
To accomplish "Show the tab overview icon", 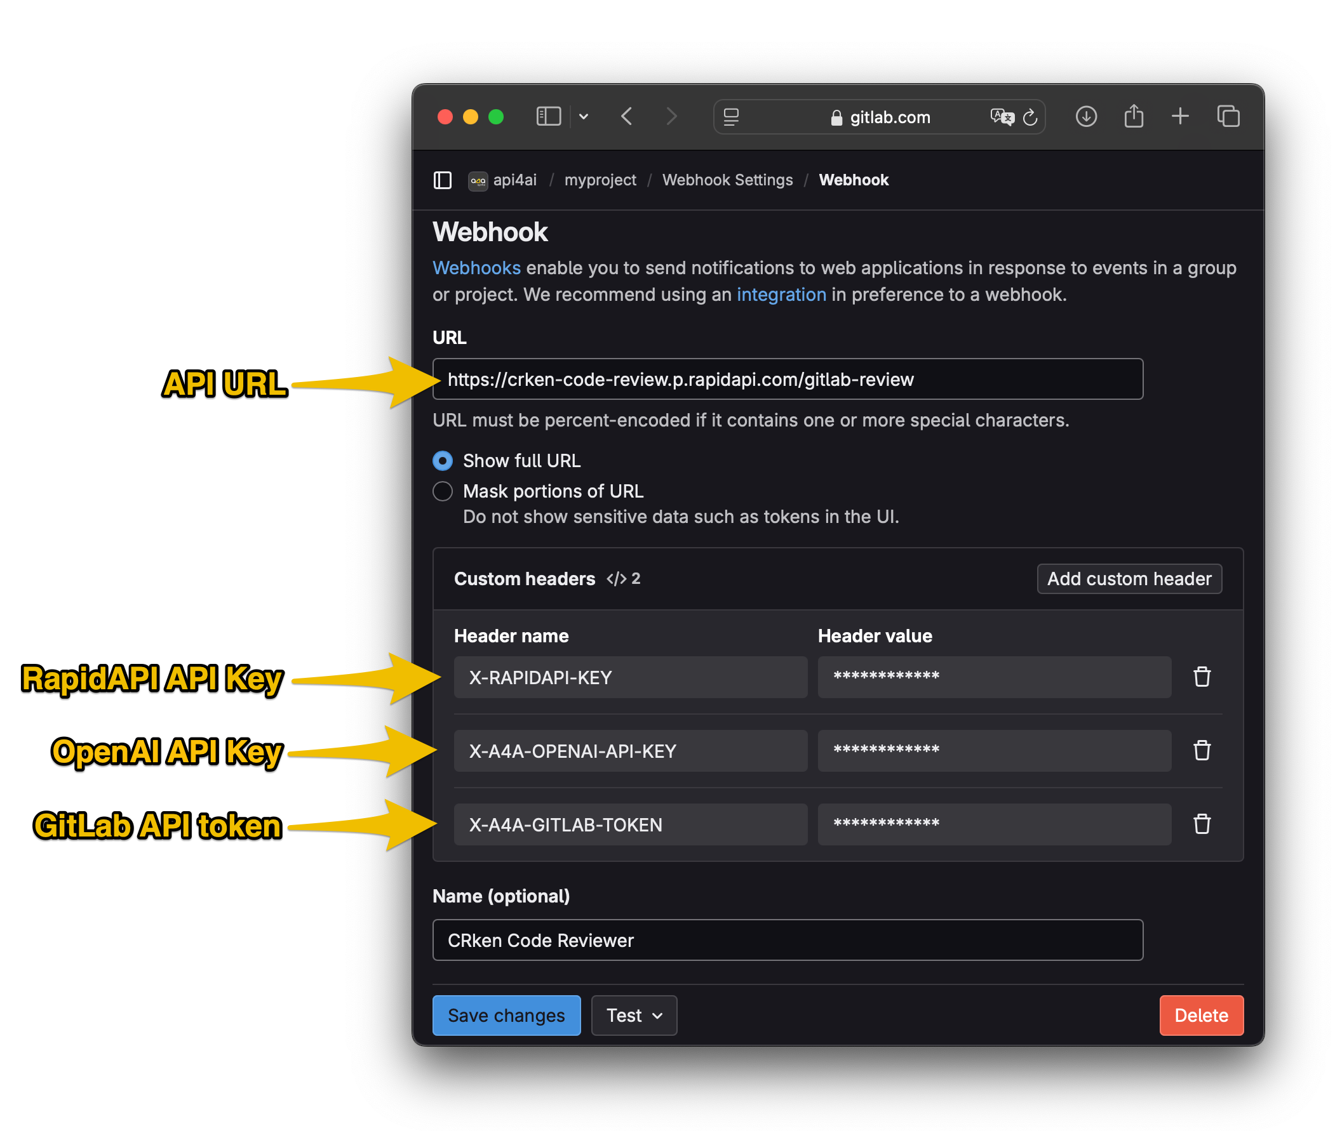I will point(1228,116).
